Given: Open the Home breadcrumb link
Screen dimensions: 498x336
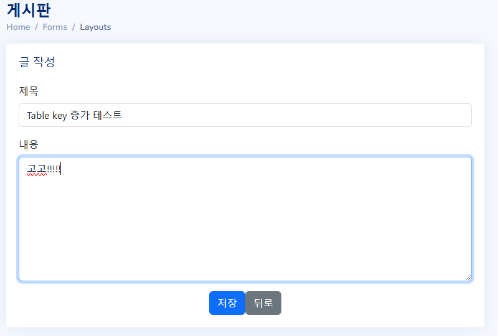Looking at the screenshot, I should [18, 27].
